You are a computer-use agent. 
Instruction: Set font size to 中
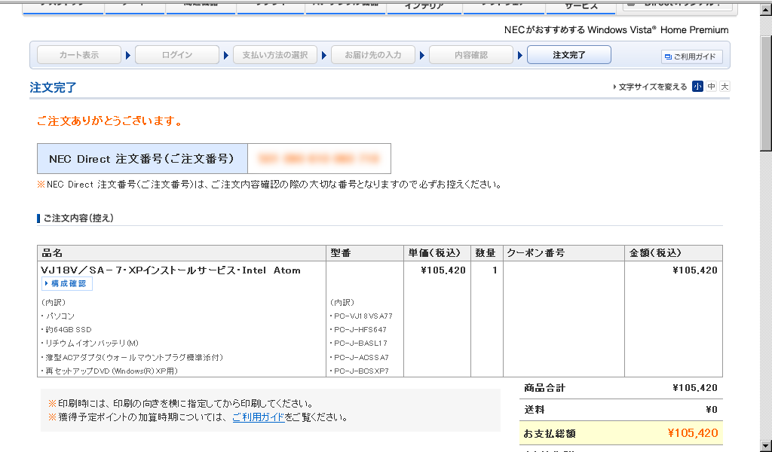(x=711, y=87)
